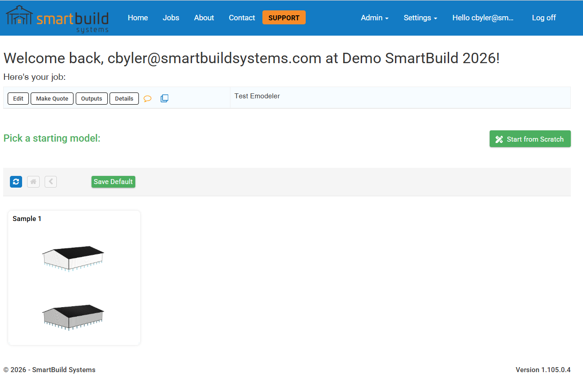Viewport: 583px width, 387px height.
Task: Open the Contact page
Action: point(242,18)
